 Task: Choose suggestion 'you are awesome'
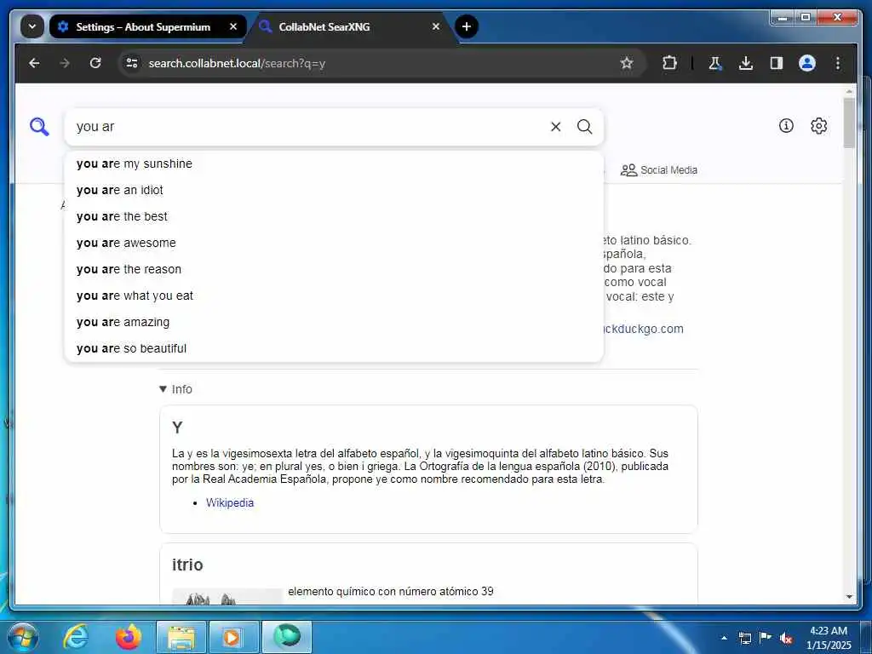click(x=334, y=243)
